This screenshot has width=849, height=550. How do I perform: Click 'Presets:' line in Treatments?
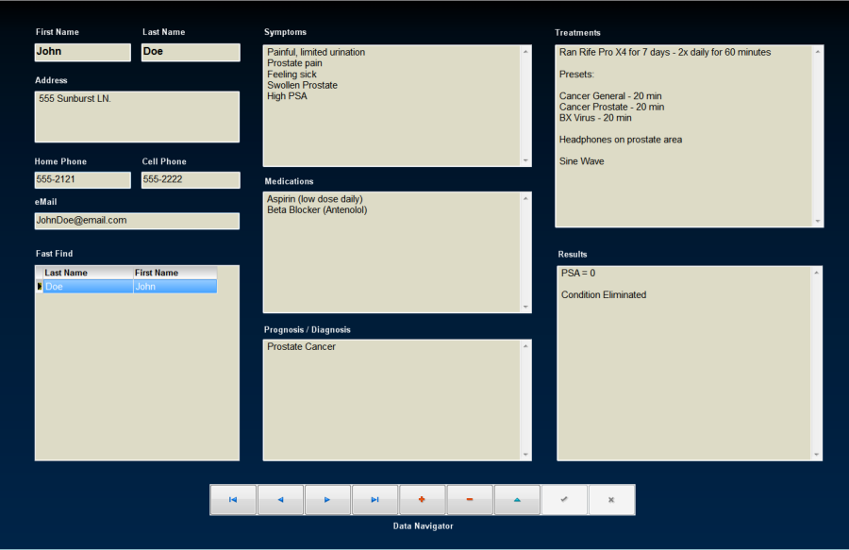(x=576, y=75)
